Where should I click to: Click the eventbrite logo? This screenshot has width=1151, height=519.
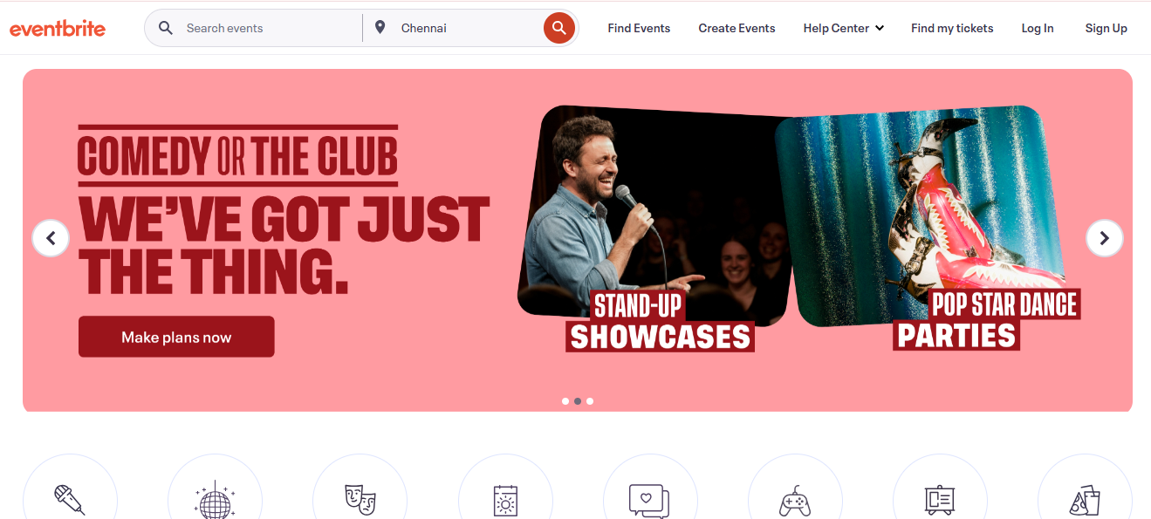[x=58, y=27]
